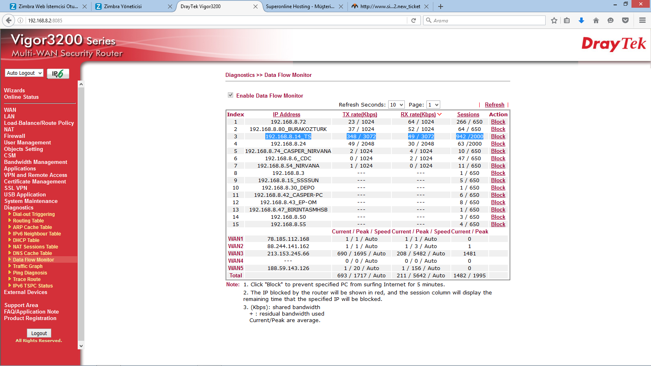This screenshot has height=366, width=651.
Task: Open a new browser tab
Action: (441, 7)
